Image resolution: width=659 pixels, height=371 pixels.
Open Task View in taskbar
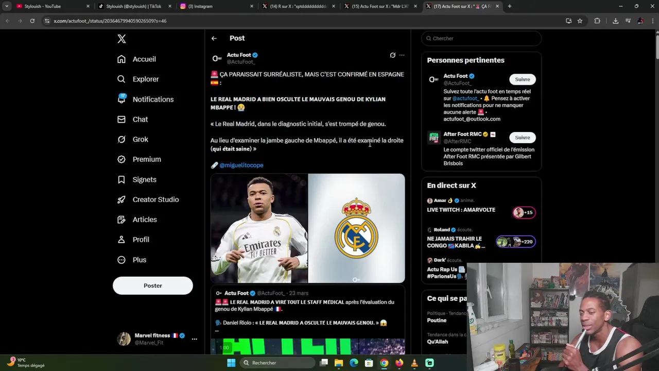pyautogui.click(x=324, y=363)
